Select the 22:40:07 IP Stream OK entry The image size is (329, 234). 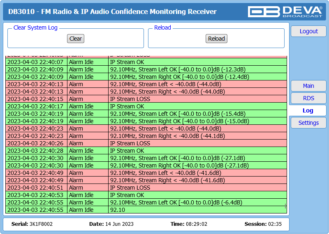pos(146,62)
